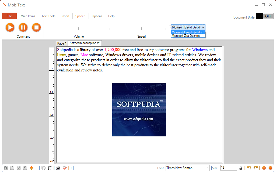Click the size 48 arrow icon
The width and height of the screenshot is (276, 174).
pyautogui.click(x=241, y=168)
